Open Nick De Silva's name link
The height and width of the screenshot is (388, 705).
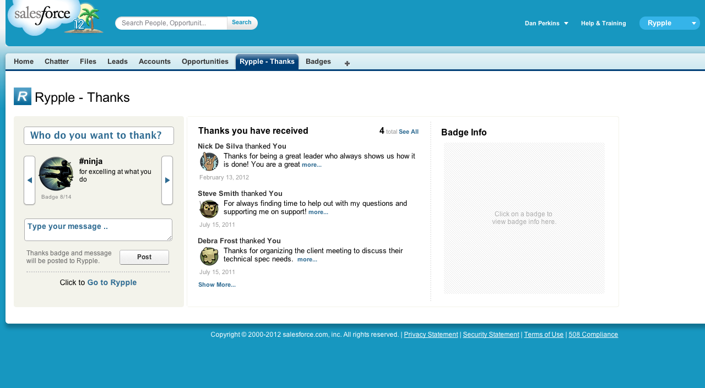220,146
